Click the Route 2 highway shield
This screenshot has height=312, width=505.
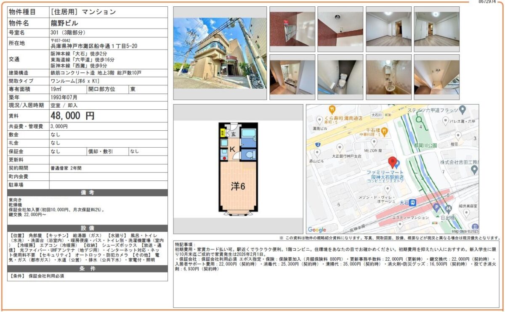pos(318,144)
